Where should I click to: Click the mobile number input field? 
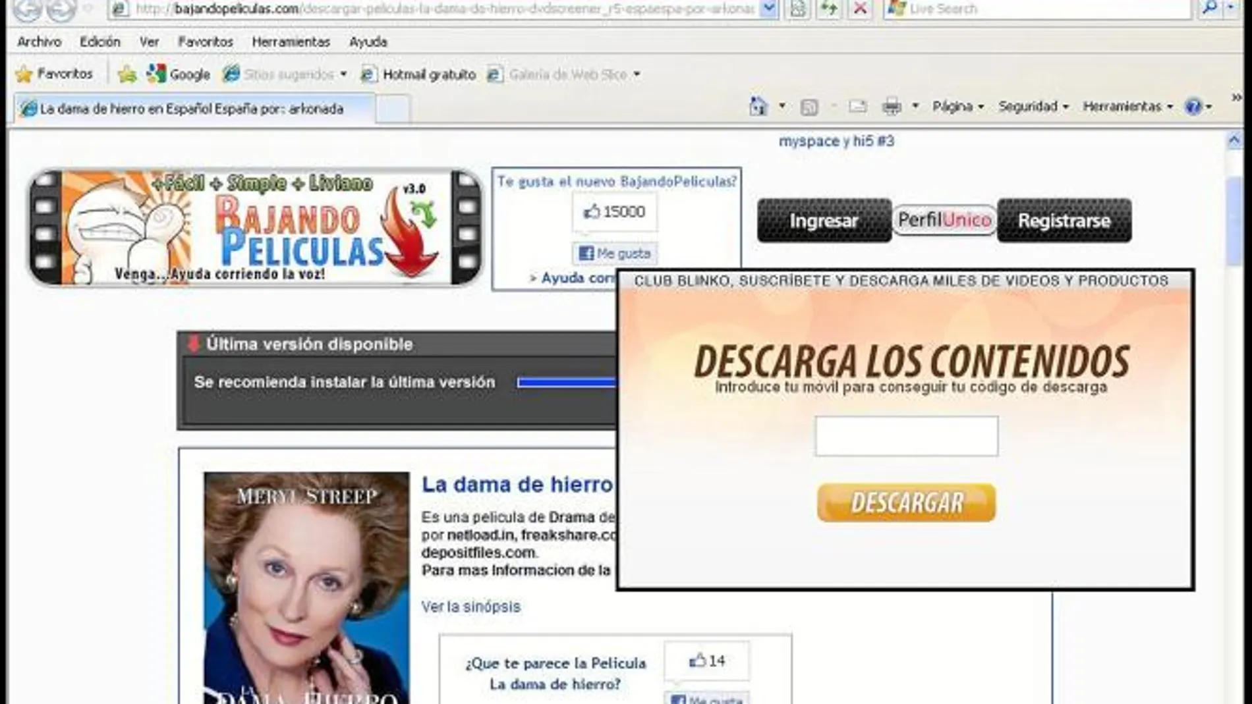pyautogui.click(x=907, y=436)
